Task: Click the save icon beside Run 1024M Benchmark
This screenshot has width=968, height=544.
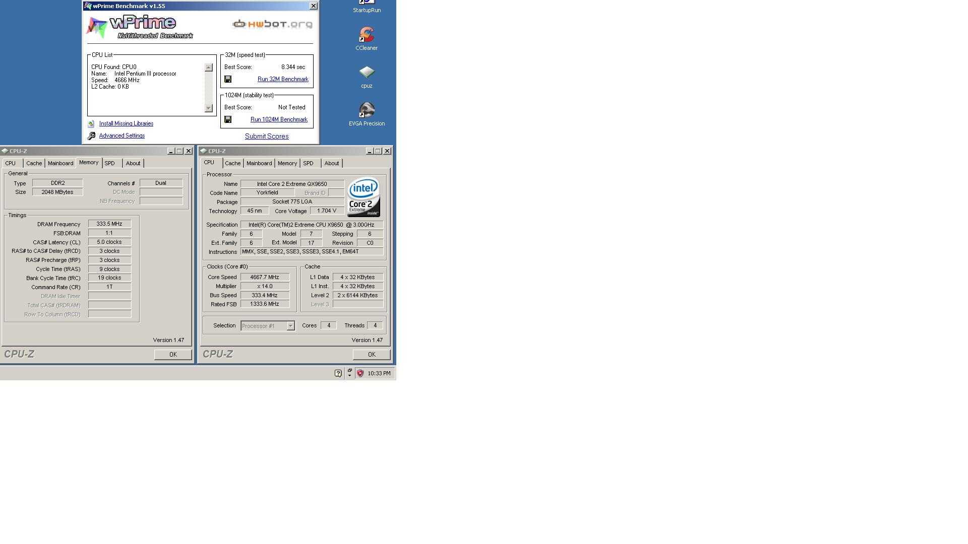Action: (x=228, y=119)
